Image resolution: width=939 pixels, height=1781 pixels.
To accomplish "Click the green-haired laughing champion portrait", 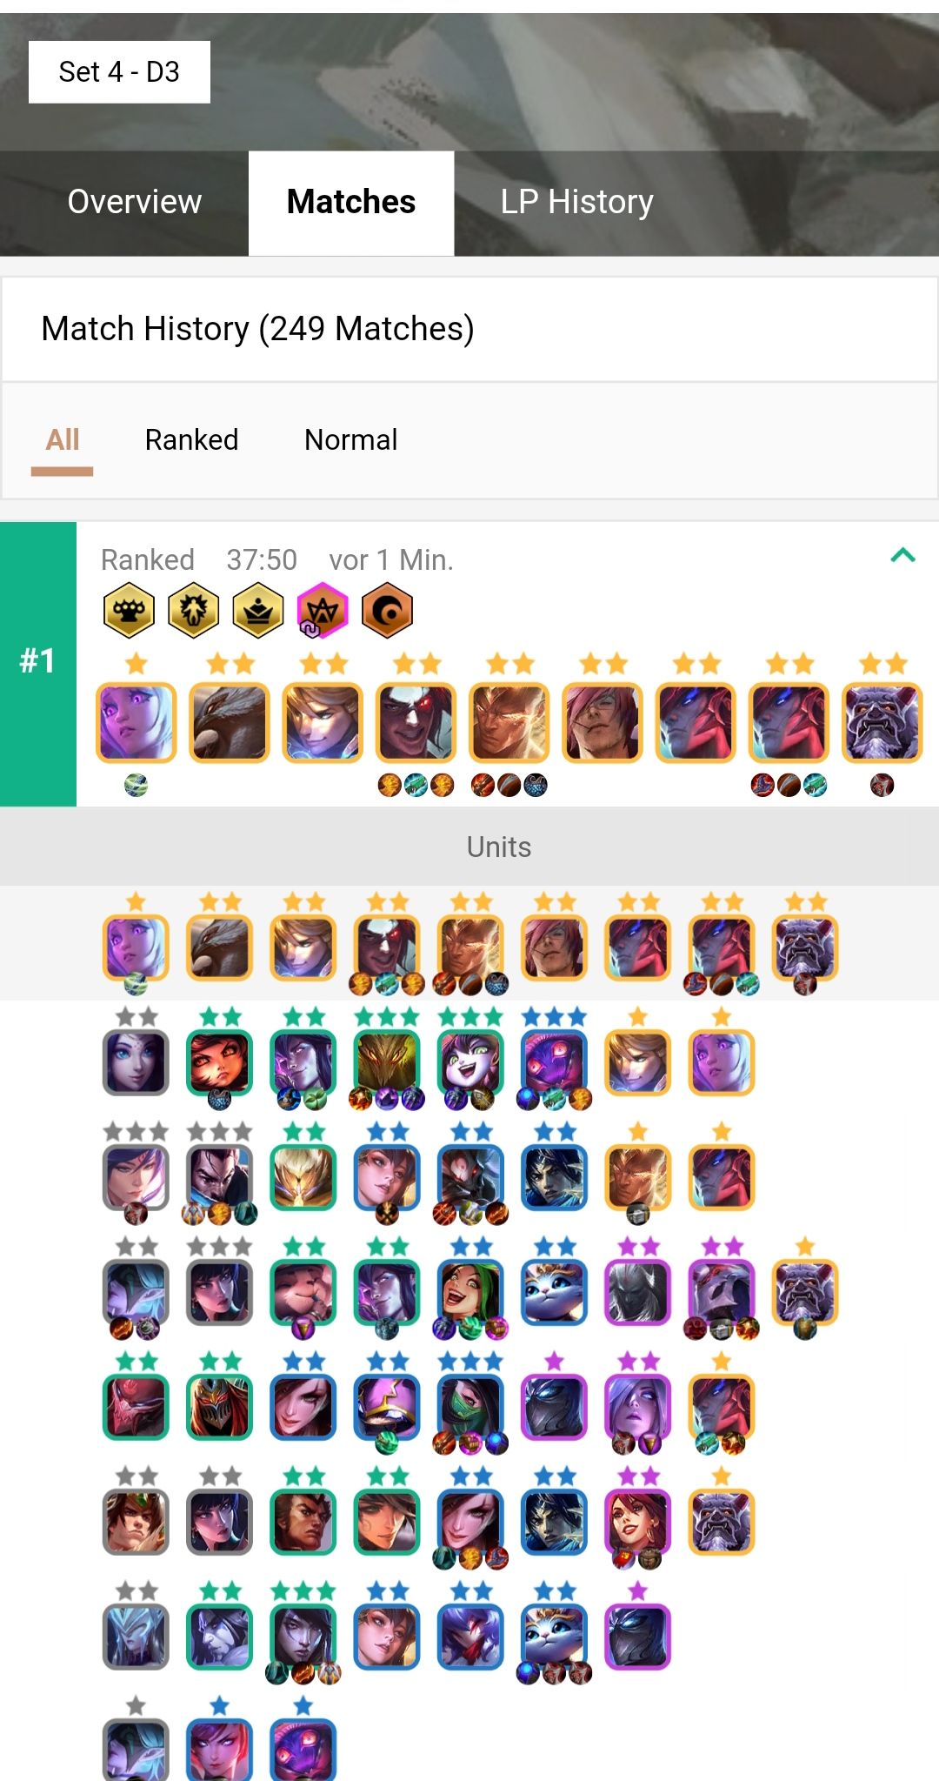I will (x=470, y=1292).
